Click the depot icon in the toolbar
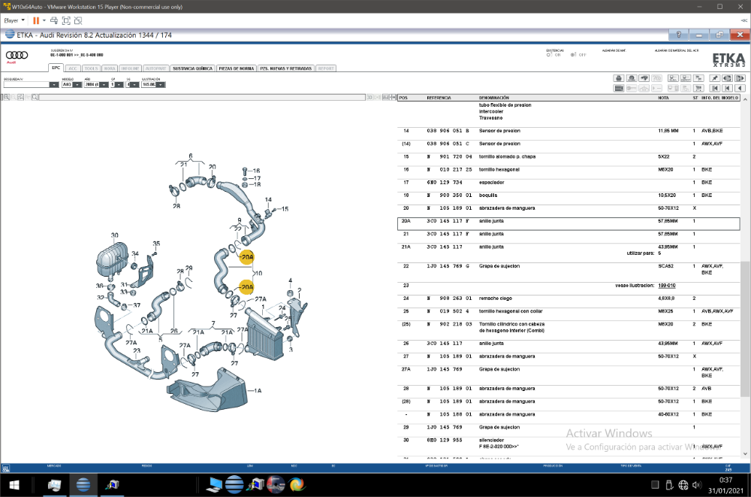 pyautogui.click(x=686, y=78)
